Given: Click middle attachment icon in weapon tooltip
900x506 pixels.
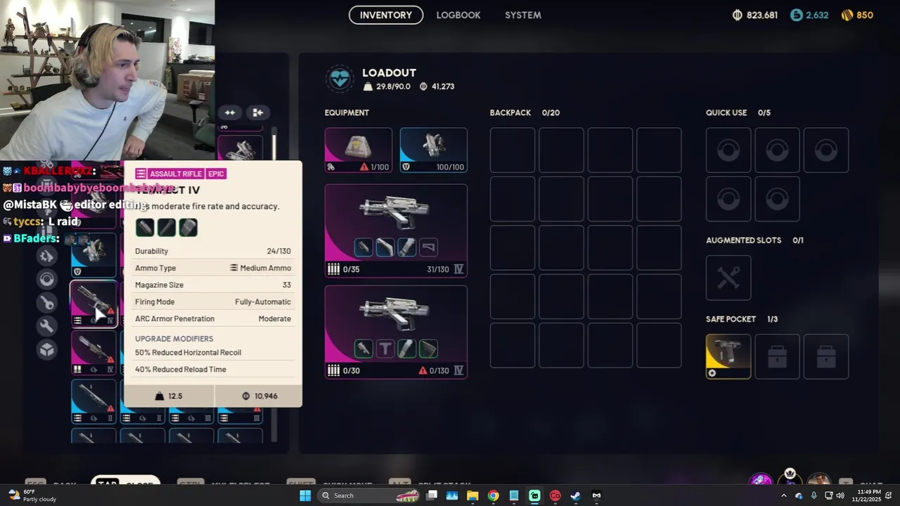Looking at the screenshot, I should (167, 227).
